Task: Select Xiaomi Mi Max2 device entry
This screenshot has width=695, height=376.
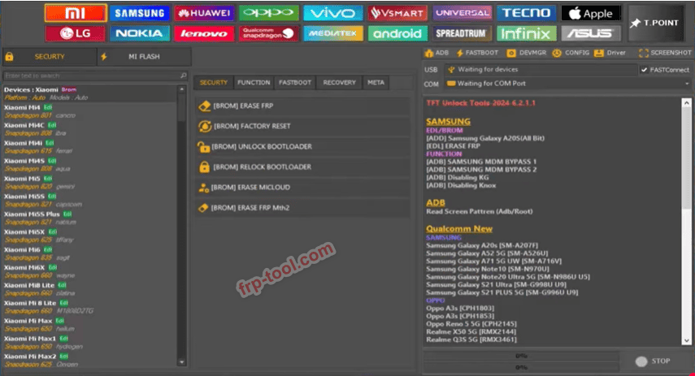Action: pos(90,360)
